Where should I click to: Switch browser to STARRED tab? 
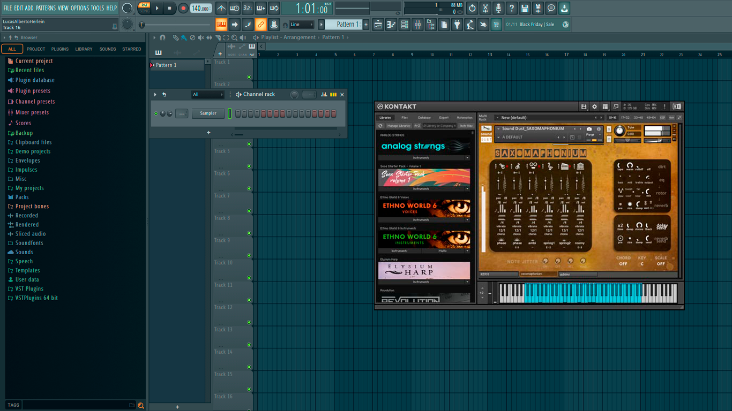click(x=132, y=49)
